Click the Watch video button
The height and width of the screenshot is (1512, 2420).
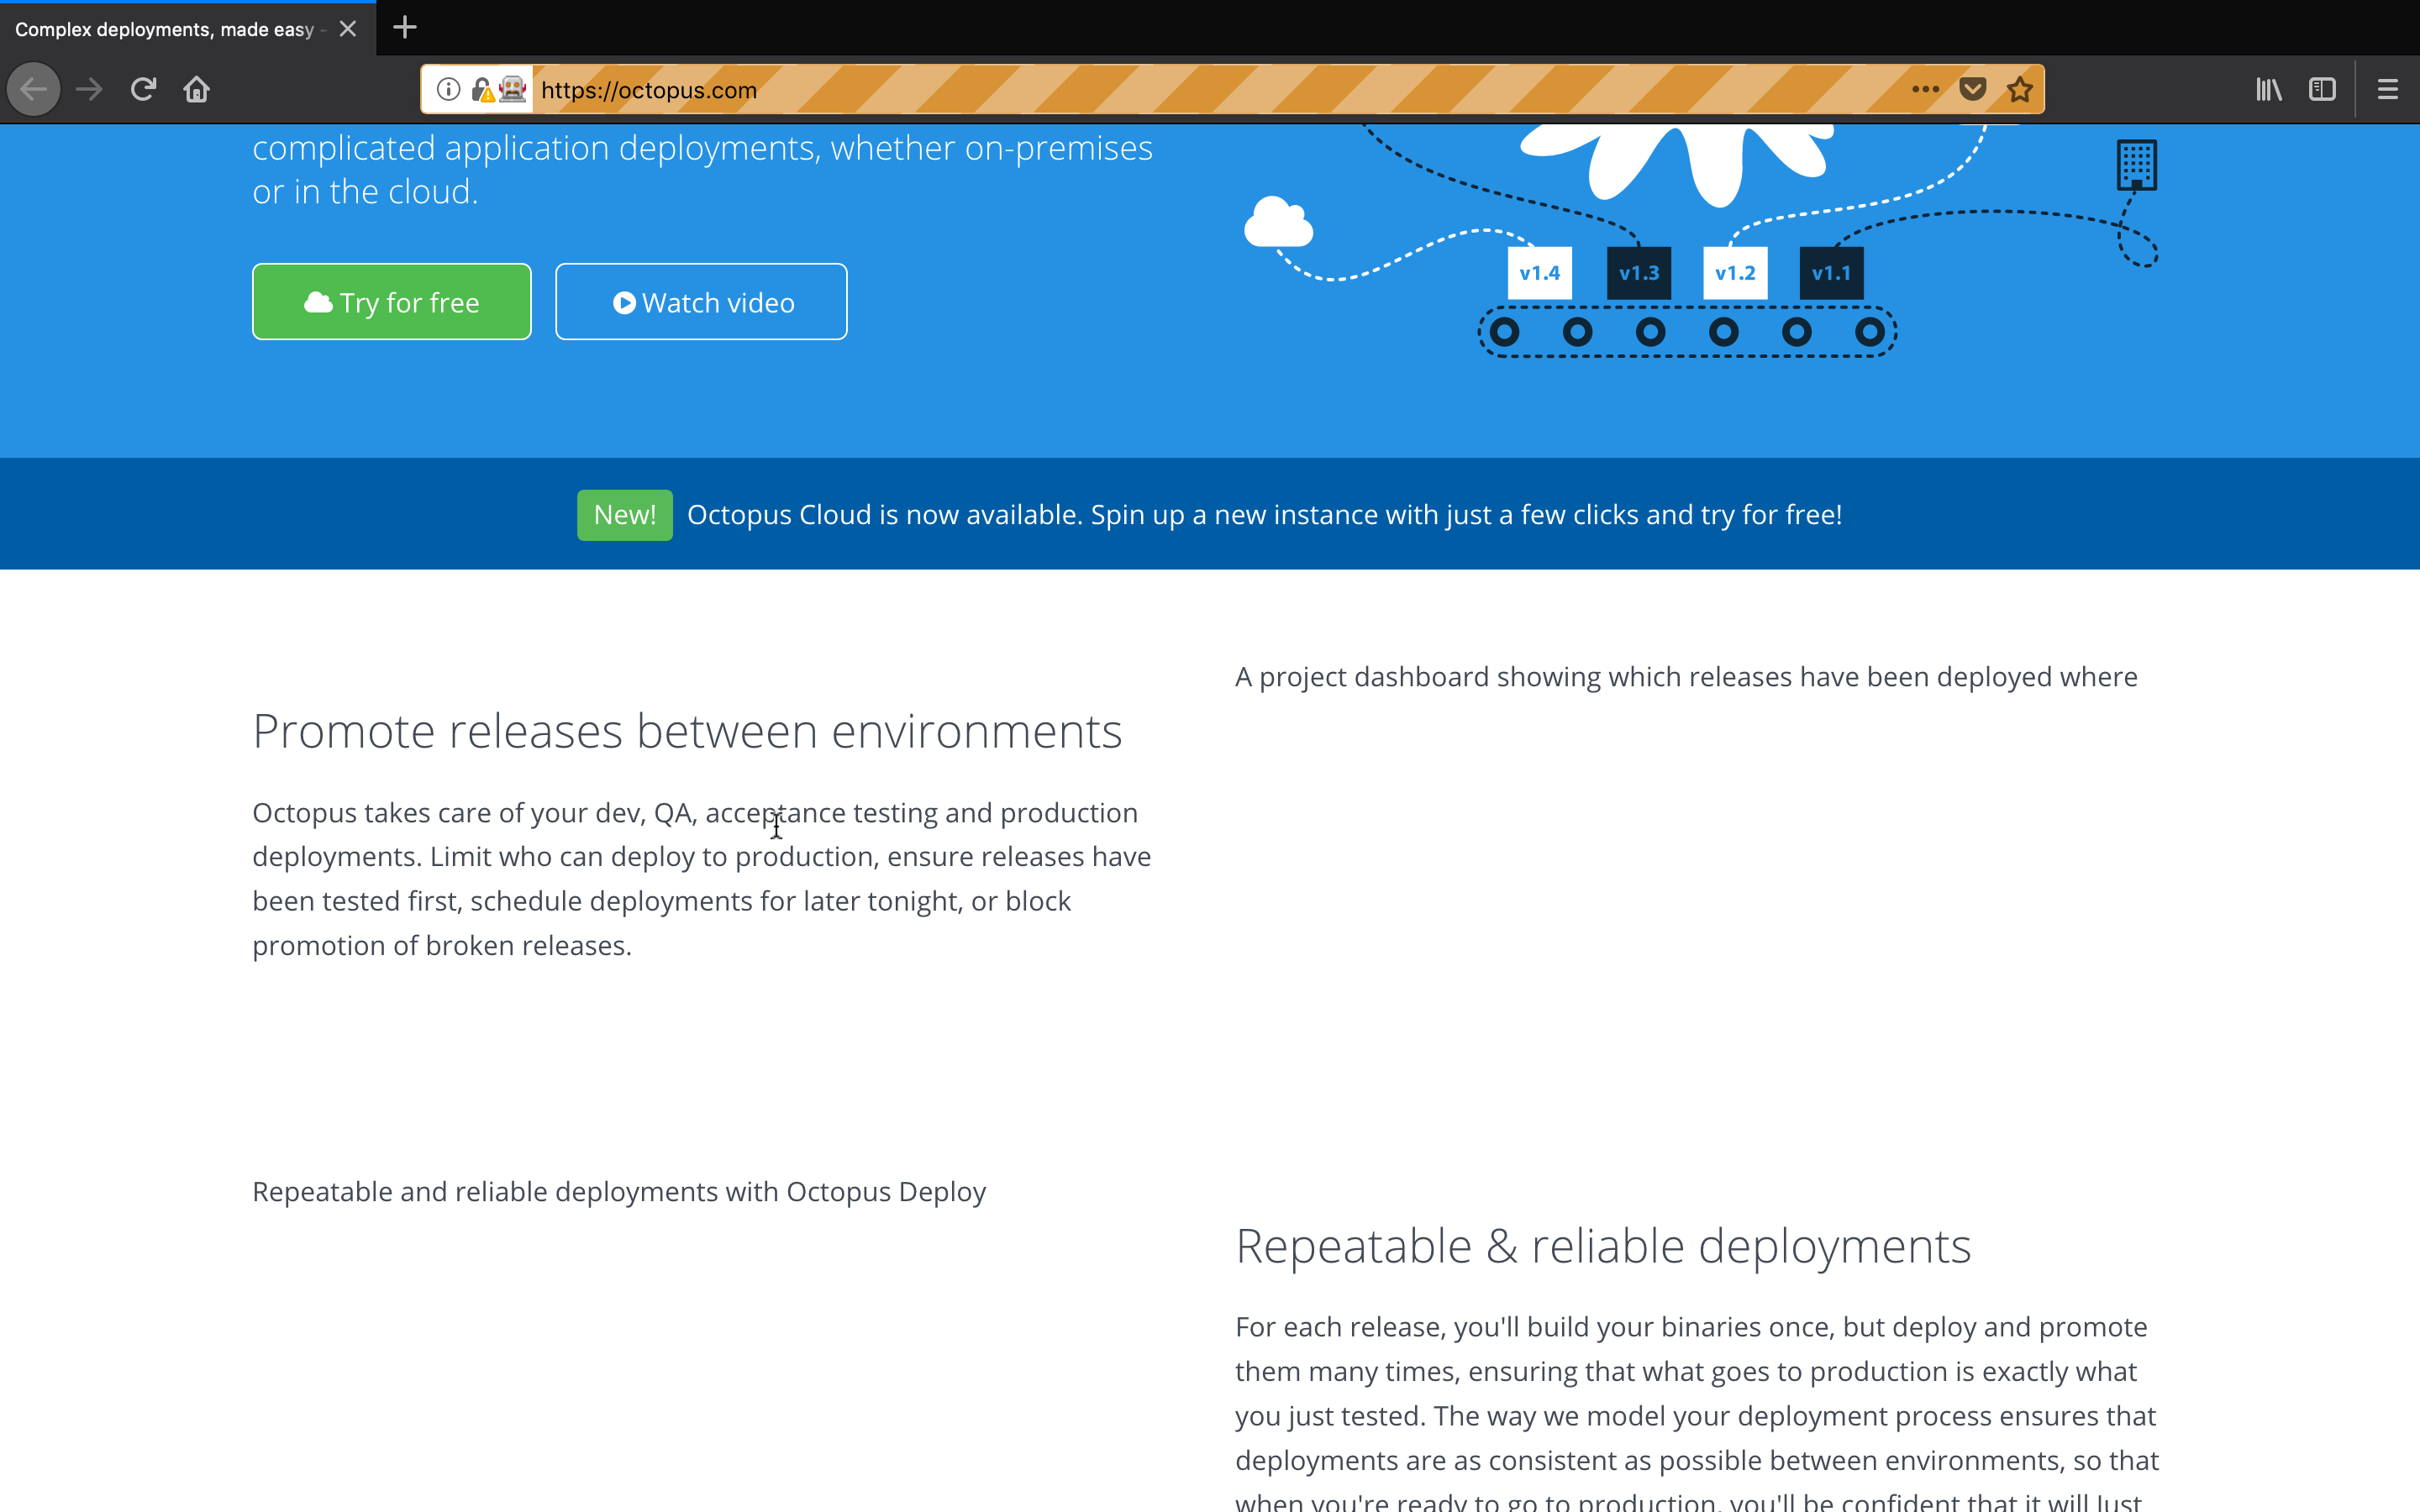click(701, 302)
